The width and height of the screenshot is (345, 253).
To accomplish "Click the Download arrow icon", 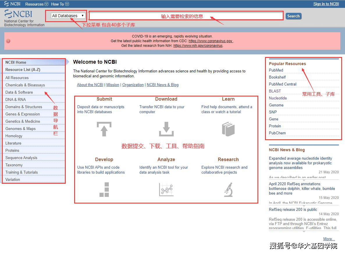I will pos(166,129).
